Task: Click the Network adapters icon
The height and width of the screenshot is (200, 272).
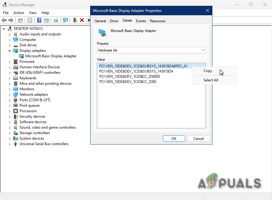Action: click(16, 95)
